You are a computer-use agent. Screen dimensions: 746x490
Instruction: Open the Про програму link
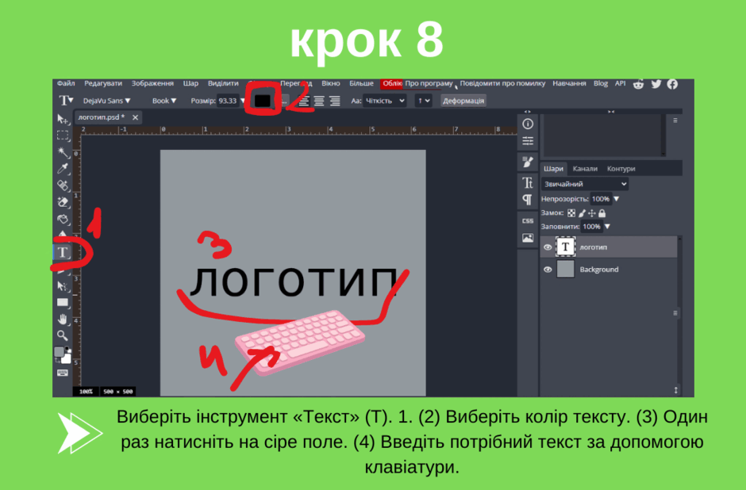[429, 83]
